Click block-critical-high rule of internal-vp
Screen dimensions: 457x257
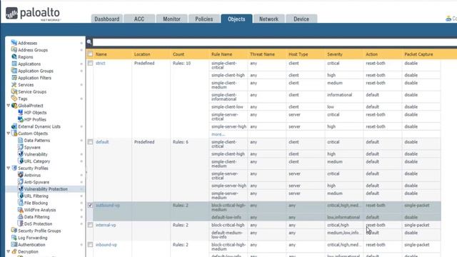click(228, 225)
